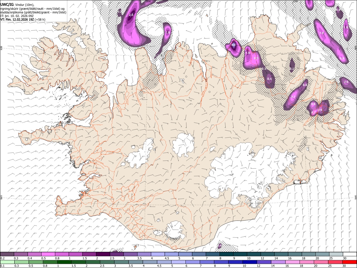The image size is (357, 268).
Task: Click the 1.9 precipitation value on map
Action: pyautogui.click(x=346, y=27)
